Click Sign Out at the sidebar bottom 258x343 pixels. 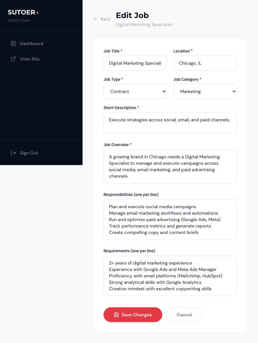click(29, 153)
